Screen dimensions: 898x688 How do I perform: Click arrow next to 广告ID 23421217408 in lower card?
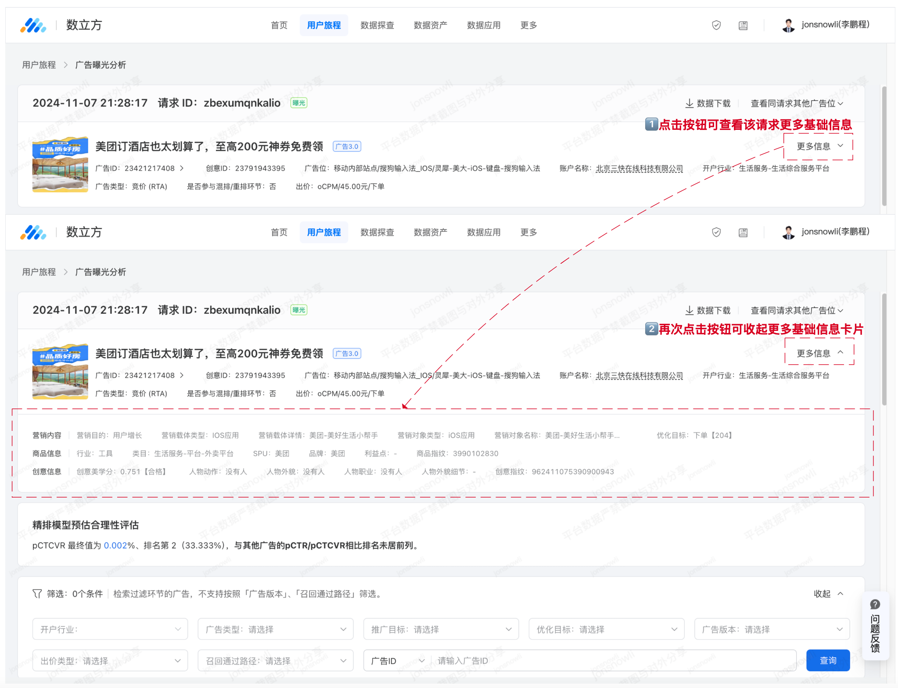(x=182, y=376)
